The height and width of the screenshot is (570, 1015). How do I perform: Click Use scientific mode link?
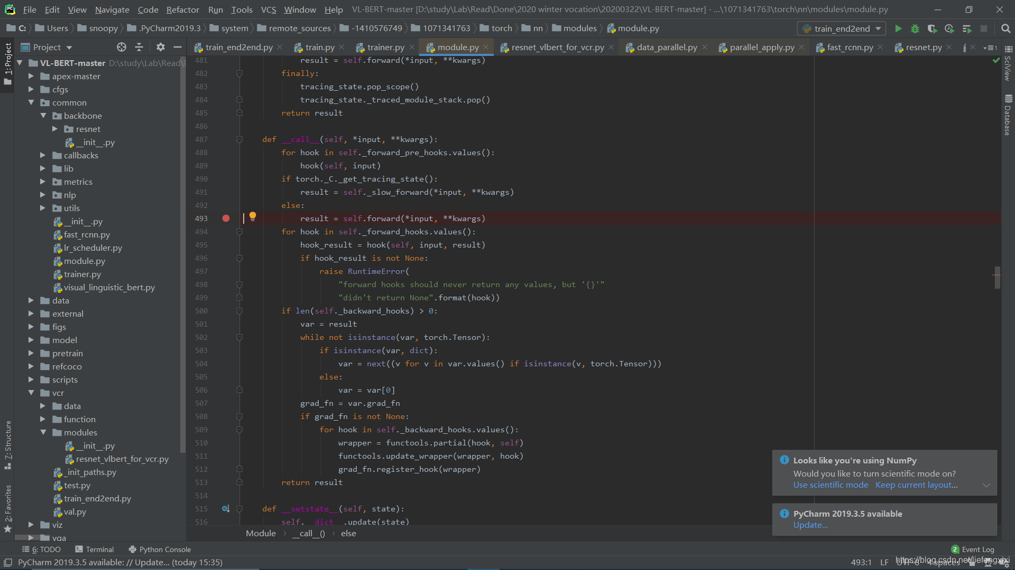click(x=831, y=485)
